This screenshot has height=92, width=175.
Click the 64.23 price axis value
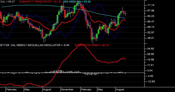click(151, 16)
